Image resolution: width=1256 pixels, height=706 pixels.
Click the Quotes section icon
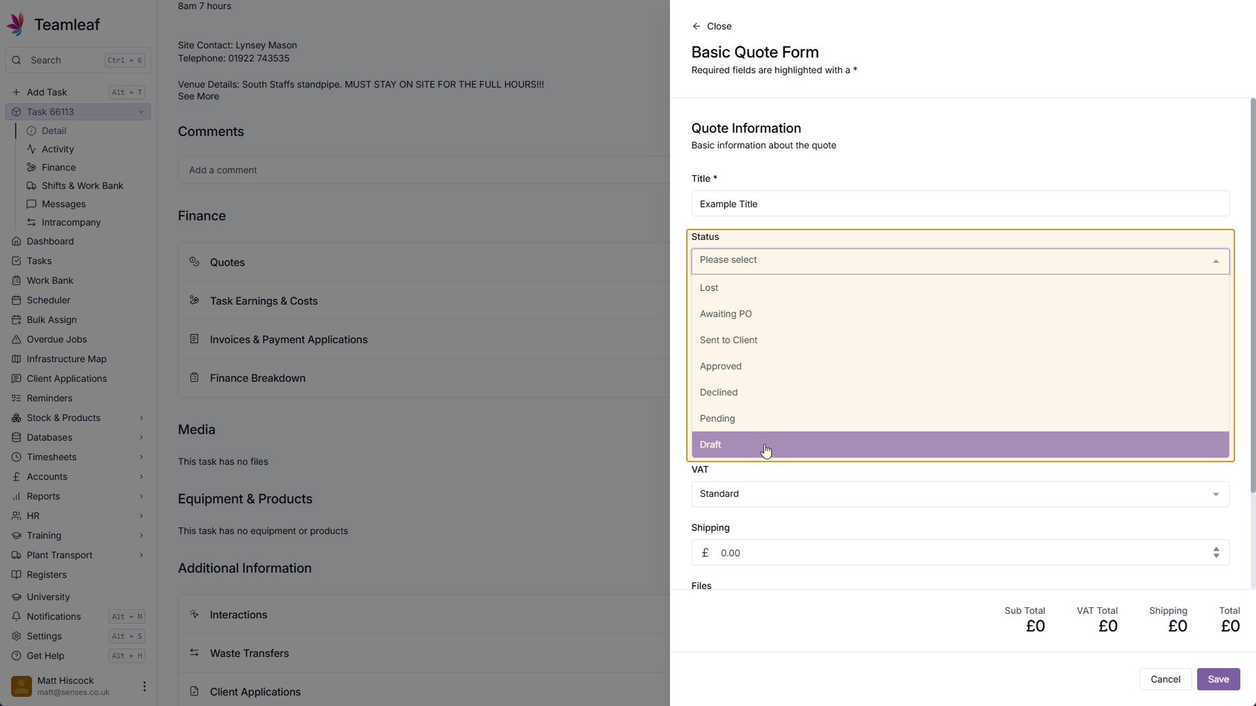(x=194, y=261)
